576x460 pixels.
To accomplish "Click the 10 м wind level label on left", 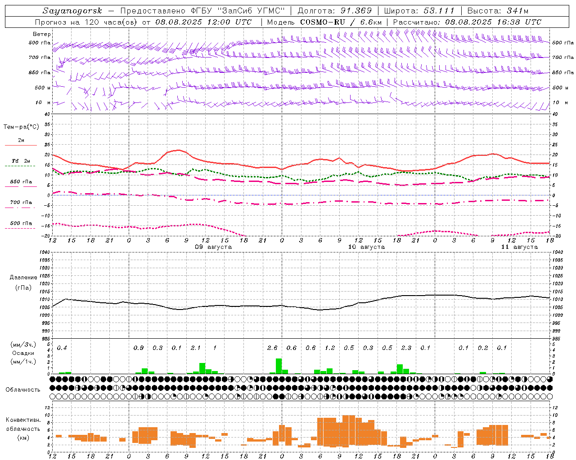I will coord(43,103).
